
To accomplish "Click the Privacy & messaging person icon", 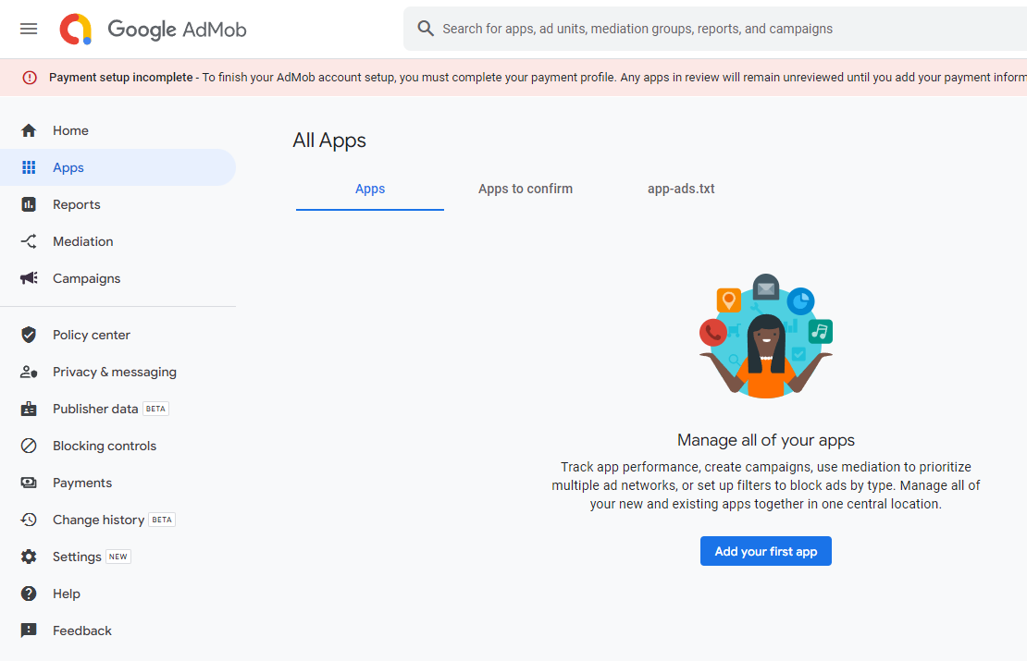I will (29, 372).
